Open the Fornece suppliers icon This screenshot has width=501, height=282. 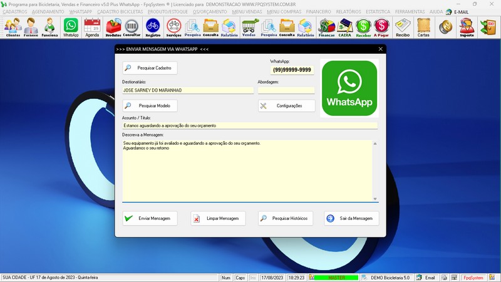coord(31,28)
